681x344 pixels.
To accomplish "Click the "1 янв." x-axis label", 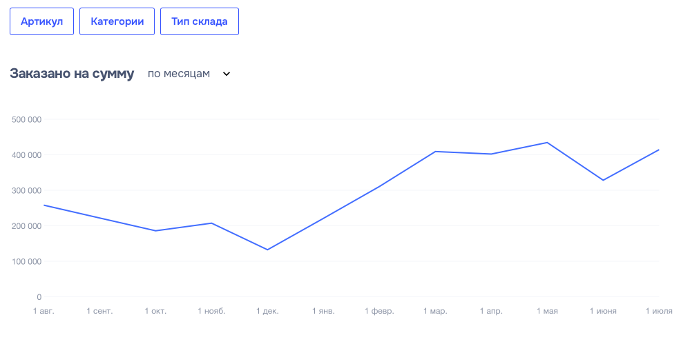I will (323, 312).
